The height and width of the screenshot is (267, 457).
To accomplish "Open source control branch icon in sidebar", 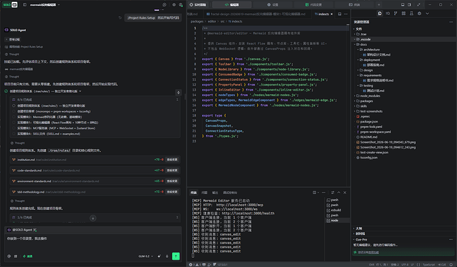I will 395,13.
